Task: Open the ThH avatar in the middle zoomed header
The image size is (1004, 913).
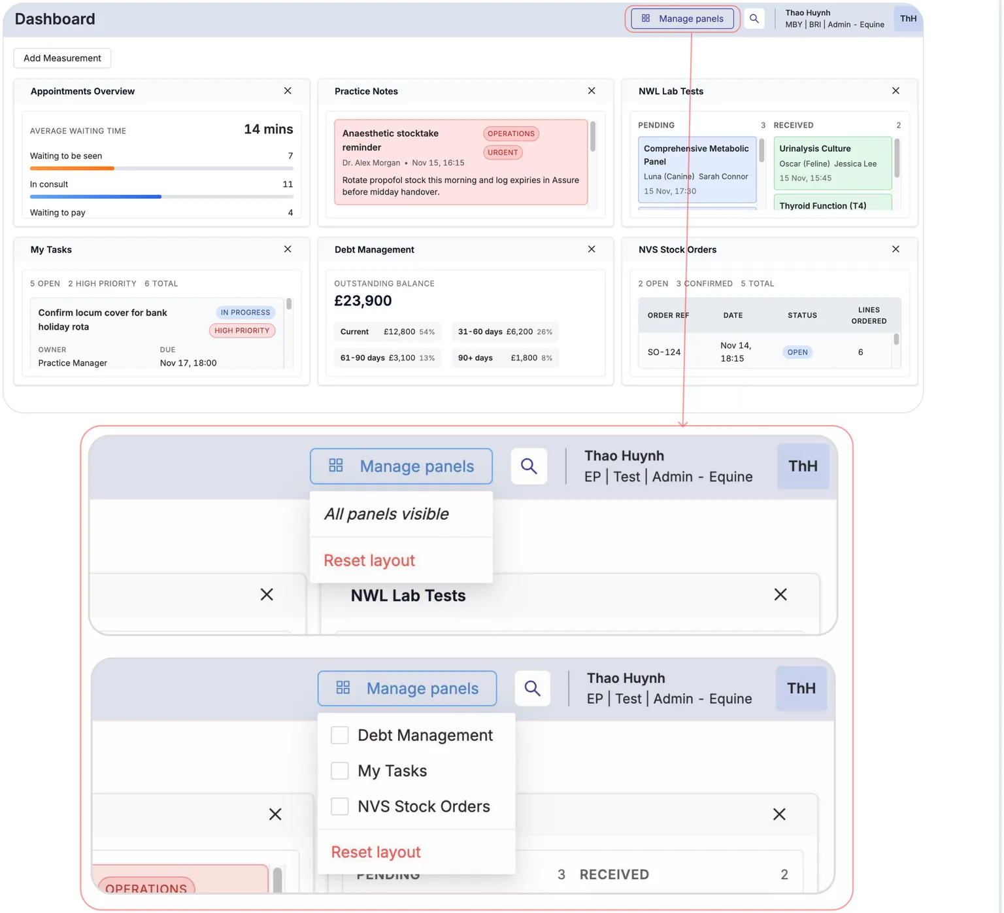Action: point(803,466)
